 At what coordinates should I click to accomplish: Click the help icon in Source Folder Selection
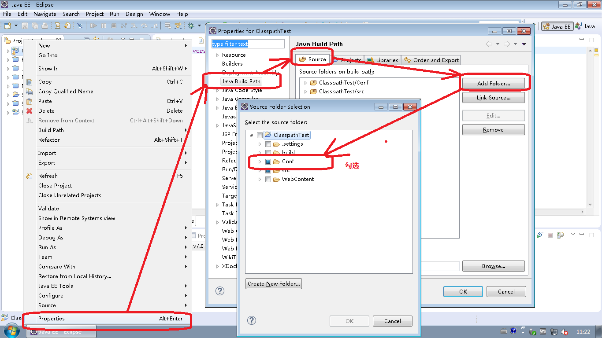[x=251, y=320]
